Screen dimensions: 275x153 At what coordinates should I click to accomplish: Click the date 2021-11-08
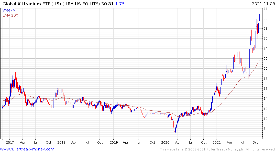(x=263, y=4)
